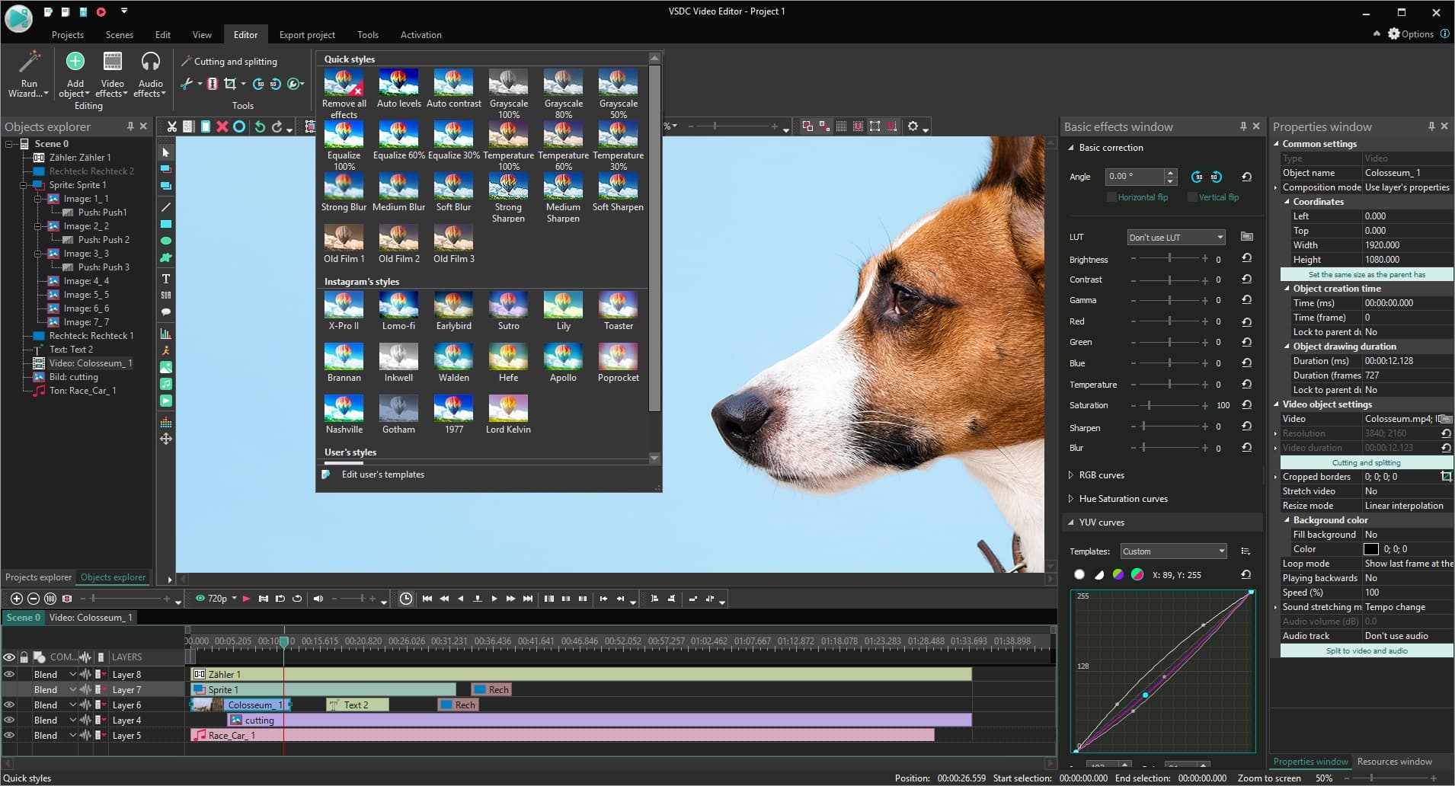Click Split to video and audio button
The width and height of the screenshot is (1455, 786).
(x=1366, y=651)
